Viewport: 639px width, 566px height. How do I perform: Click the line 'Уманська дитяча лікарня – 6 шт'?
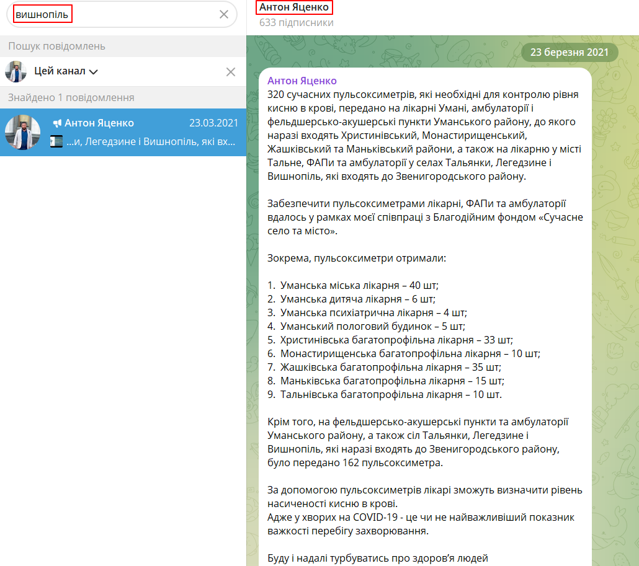[x=351, y=299]
